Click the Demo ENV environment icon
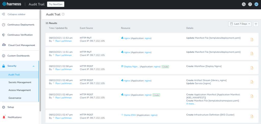This screenshot has height=124, width=261. coord(122,115)
